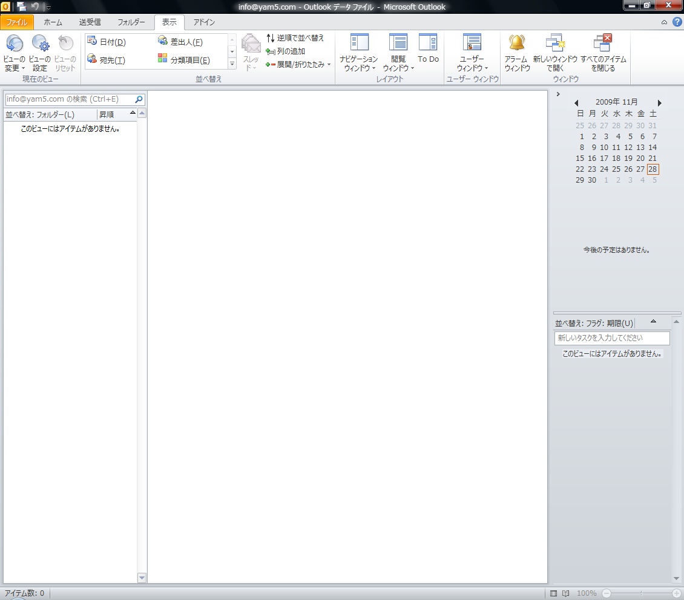The width and height of the screenshot is (684, 600).
Task: Click message list scroll down arrow
Action: [x=142, y=578]
